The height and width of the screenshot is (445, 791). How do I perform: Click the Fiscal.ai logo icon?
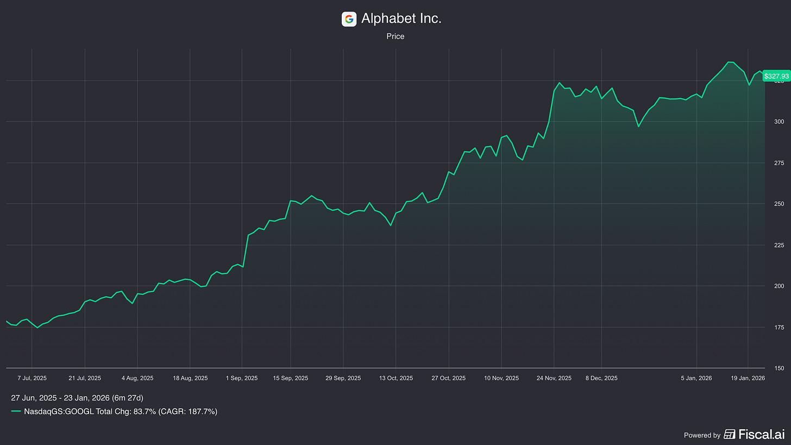coord(730,434)
